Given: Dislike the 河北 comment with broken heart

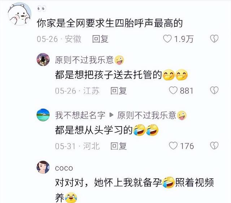Looking at the screenshot, I should pyautogui.click(x=214, y=146).
